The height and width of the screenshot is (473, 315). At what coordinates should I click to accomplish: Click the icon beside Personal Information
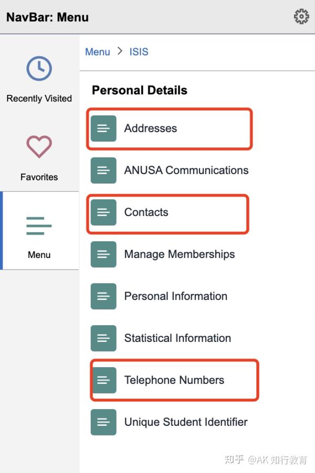point(103,296)
